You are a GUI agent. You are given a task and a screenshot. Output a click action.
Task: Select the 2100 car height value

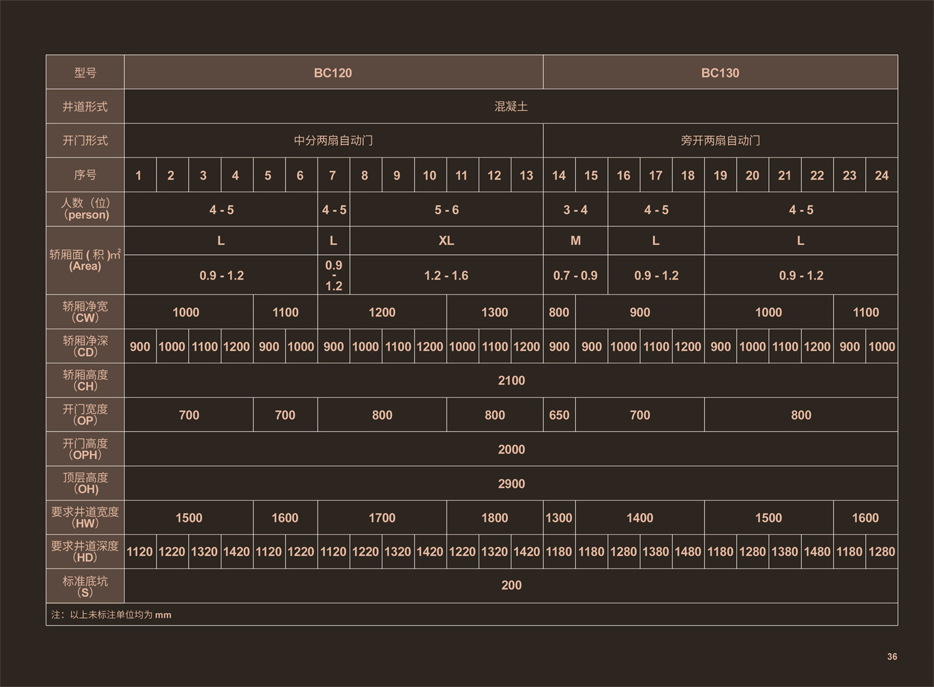[x=511, y=381]
